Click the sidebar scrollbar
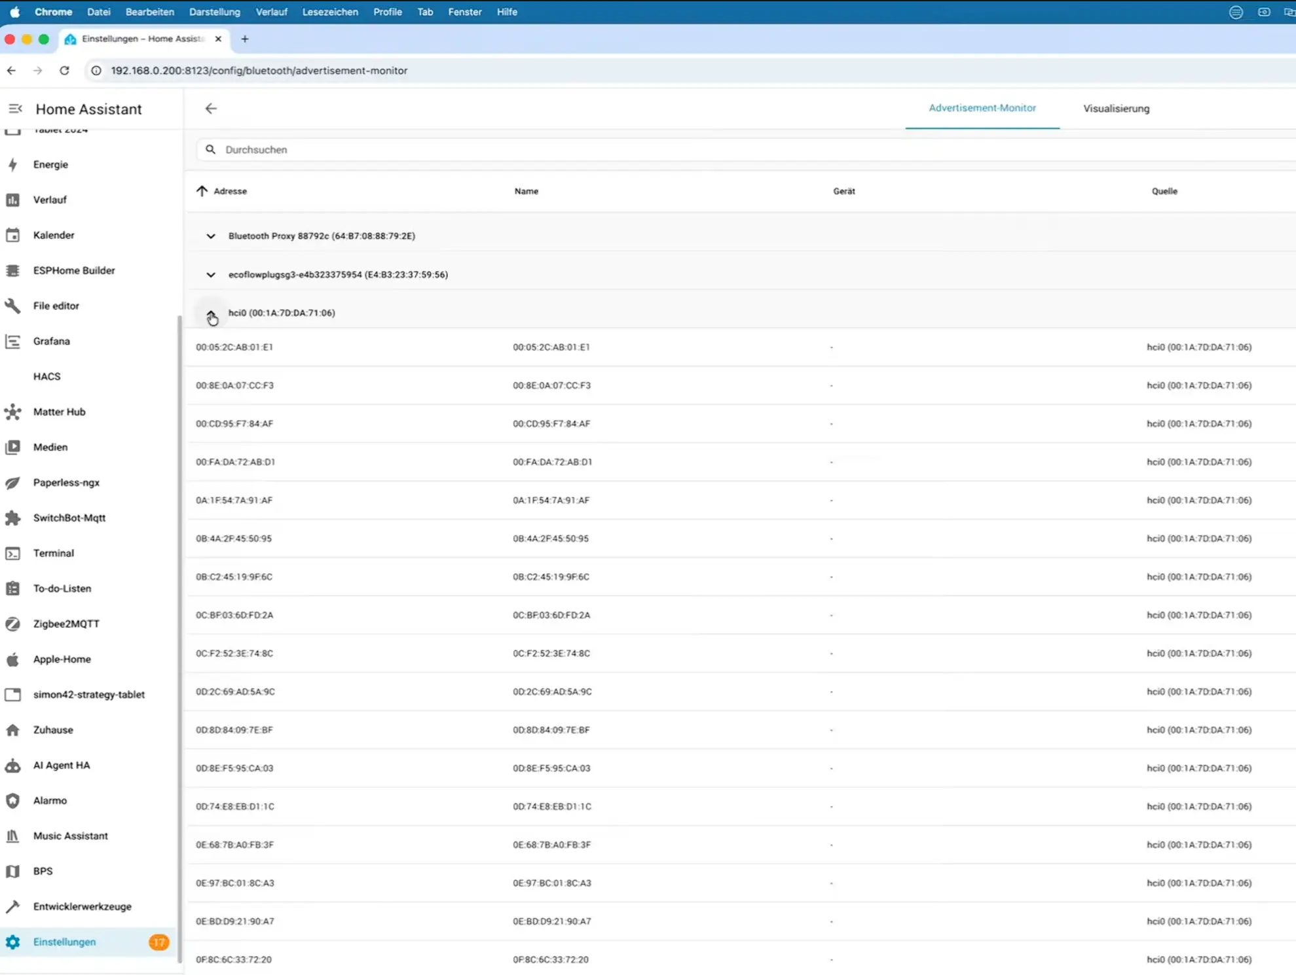 (x=179, y=638)
